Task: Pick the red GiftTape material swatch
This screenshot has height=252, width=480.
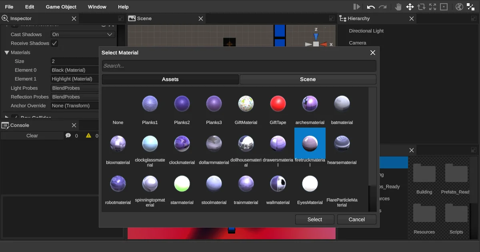Action: [x=278, y=103]
